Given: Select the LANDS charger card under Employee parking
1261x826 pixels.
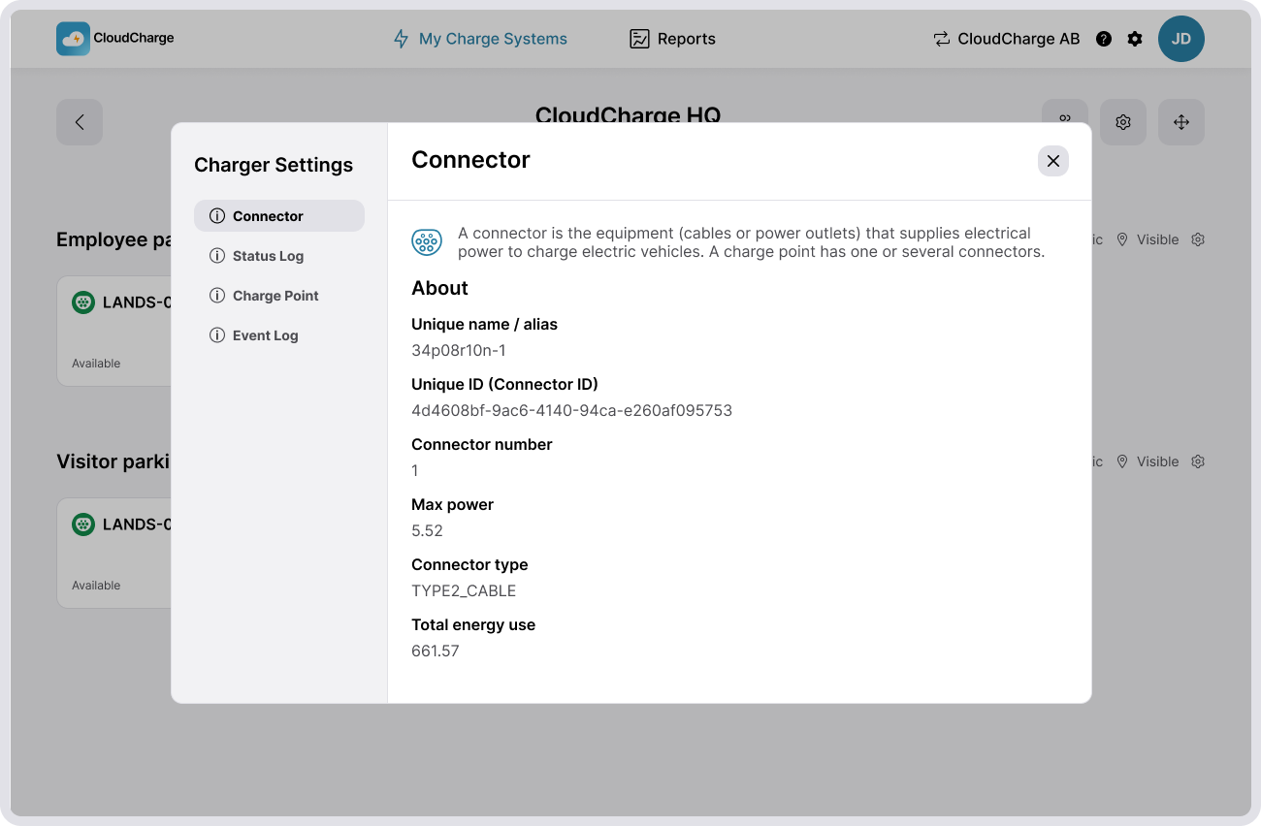Looking at the screenshot, I should pos(114,331).
